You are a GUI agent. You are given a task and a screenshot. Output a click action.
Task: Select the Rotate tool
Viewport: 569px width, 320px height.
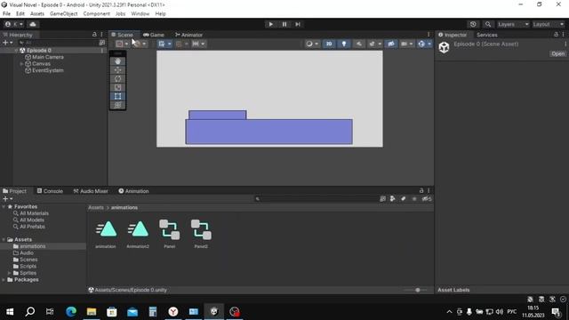(117, 79)
